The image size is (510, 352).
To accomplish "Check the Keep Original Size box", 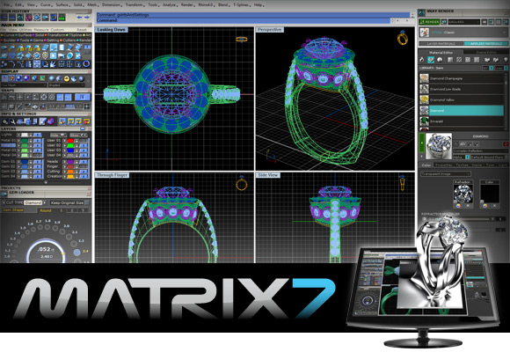I will 87,202.
